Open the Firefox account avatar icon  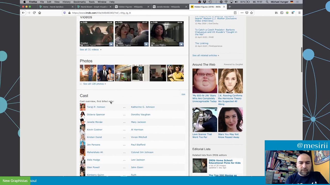pos(293,13)
